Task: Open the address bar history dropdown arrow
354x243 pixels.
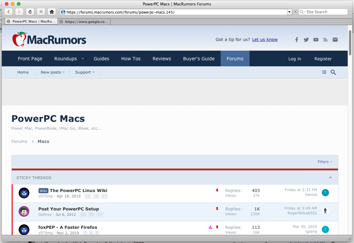Action: 290,12
